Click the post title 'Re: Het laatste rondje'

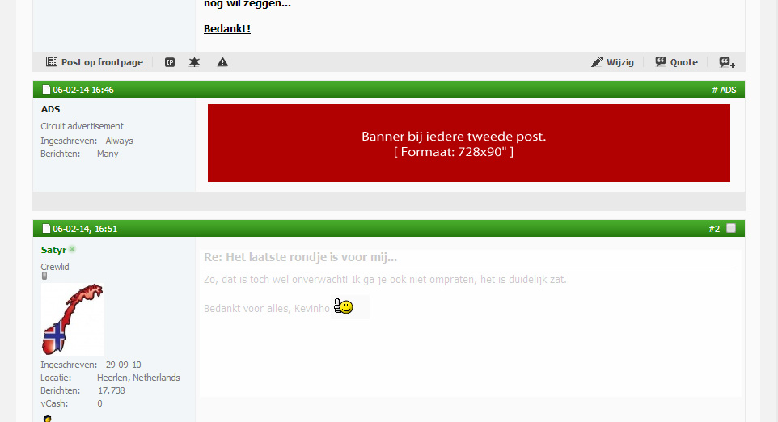pos(300,257)
